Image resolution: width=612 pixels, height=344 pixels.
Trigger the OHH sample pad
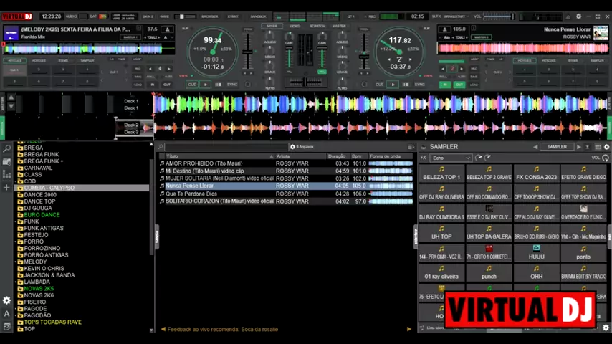[536, 272]
